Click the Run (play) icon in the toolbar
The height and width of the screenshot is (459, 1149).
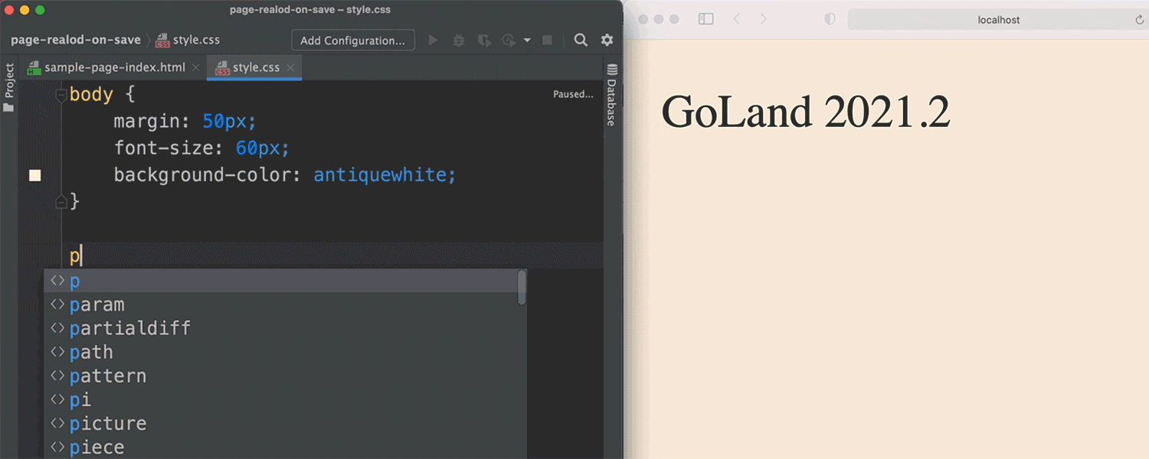pyautogui.click(x=434, y=41)
